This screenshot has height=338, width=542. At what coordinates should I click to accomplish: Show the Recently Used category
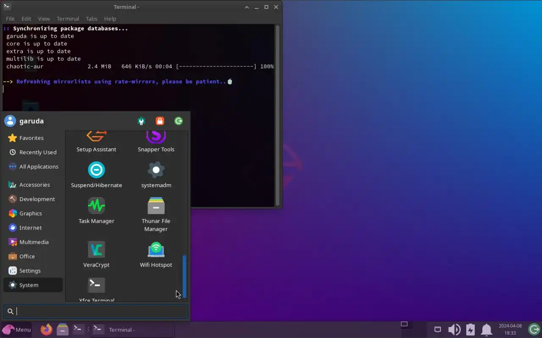click(33, 152)
